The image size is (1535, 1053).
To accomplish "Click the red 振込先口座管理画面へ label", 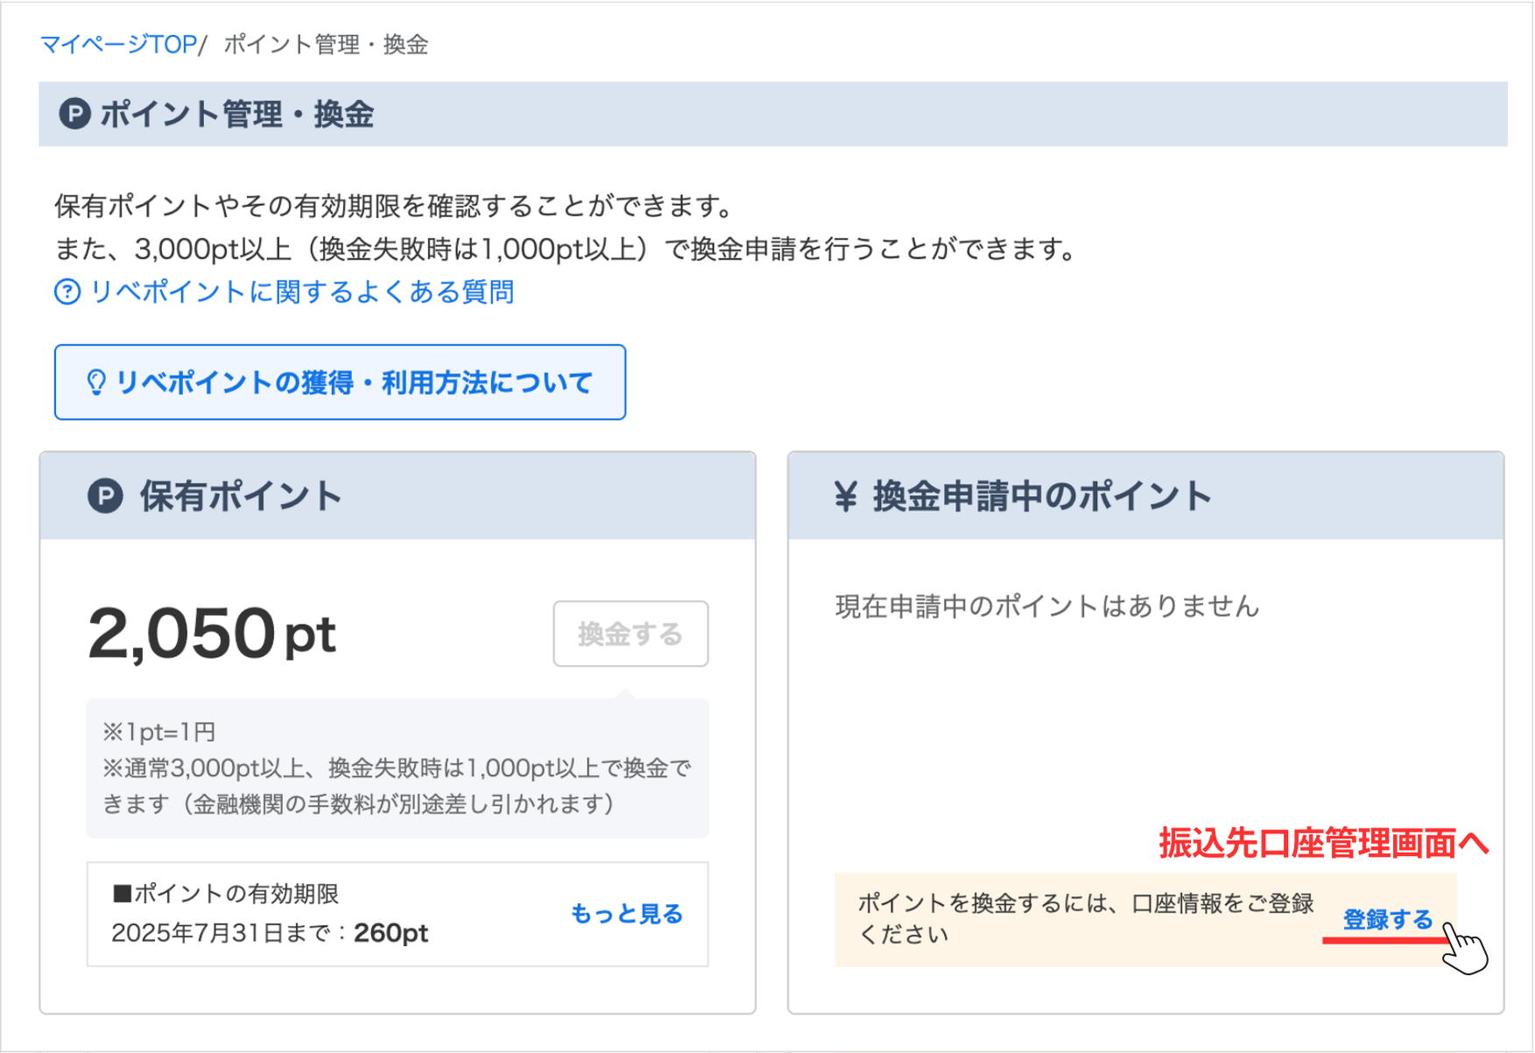I will point(1323,843).
